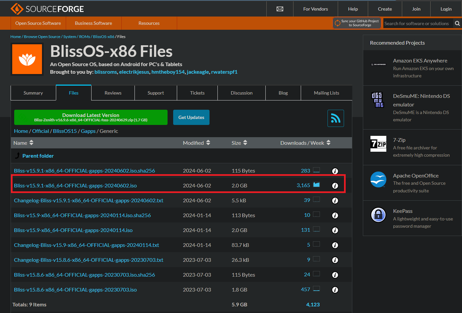The height and width of the screenshot is (313, 462).
Task: Click the BlissOS lotus project icon
Action: [x=27, y=59]
